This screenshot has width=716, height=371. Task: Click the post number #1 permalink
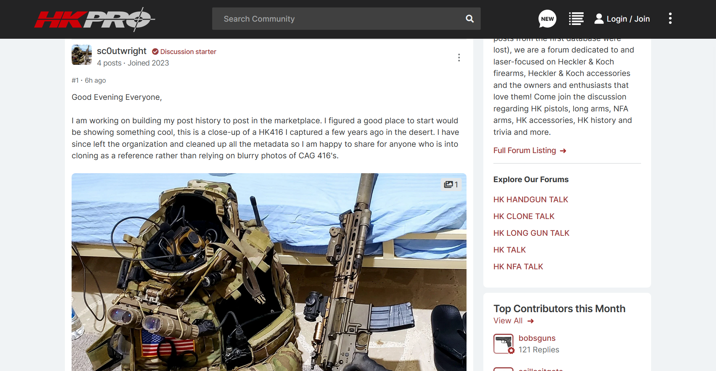tap(75, 80)
